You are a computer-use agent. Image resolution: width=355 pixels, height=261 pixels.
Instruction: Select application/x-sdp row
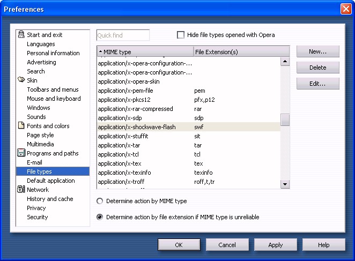coord(189,118)
